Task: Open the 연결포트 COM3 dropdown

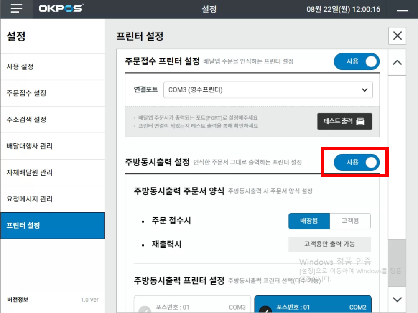Action: tap(268, 90)
